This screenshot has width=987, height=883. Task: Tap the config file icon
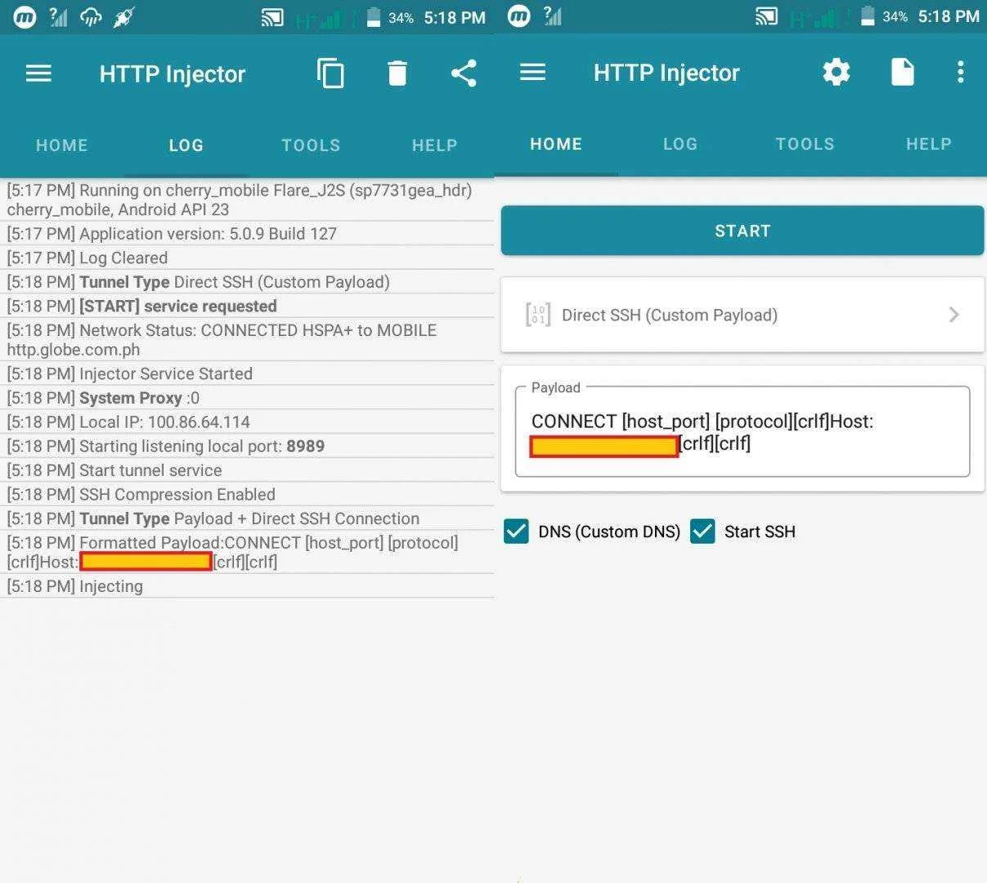point(902,72)
